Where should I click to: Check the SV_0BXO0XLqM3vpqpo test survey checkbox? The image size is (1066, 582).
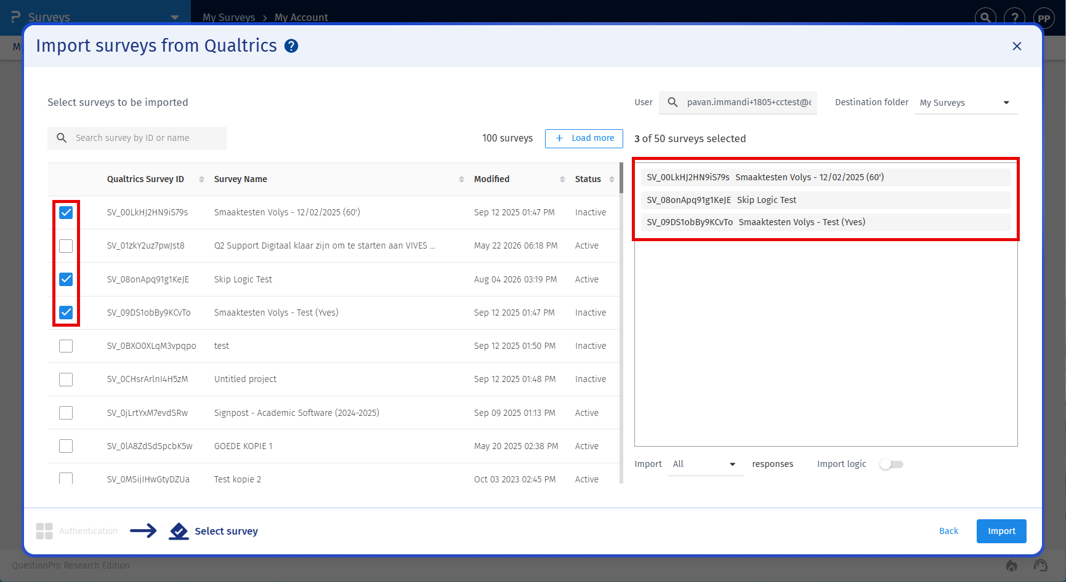point(66,346)
